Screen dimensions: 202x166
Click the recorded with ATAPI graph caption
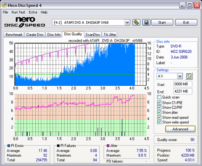point(105,41)
